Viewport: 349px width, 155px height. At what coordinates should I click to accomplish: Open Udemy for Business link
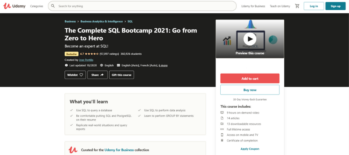tap(253, 6)
